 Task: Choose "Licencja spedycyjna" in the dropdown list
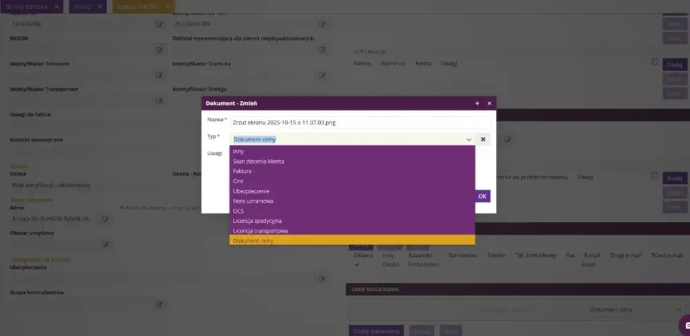click(257, 221)
